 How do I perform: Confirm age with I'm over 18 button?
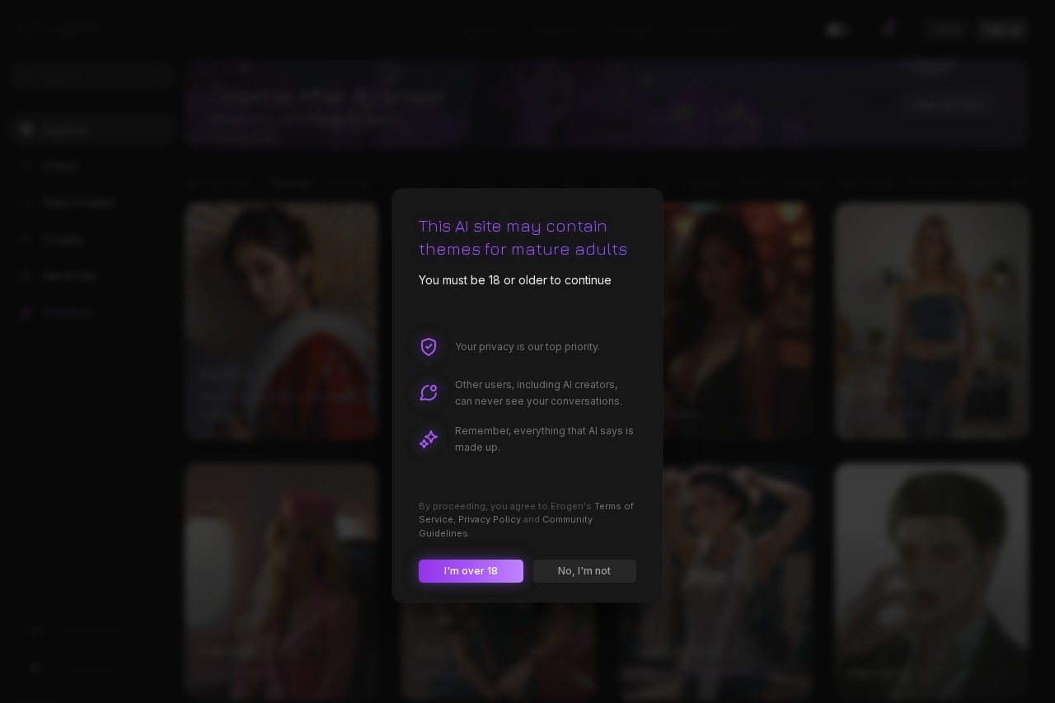(x=471, y=571)
